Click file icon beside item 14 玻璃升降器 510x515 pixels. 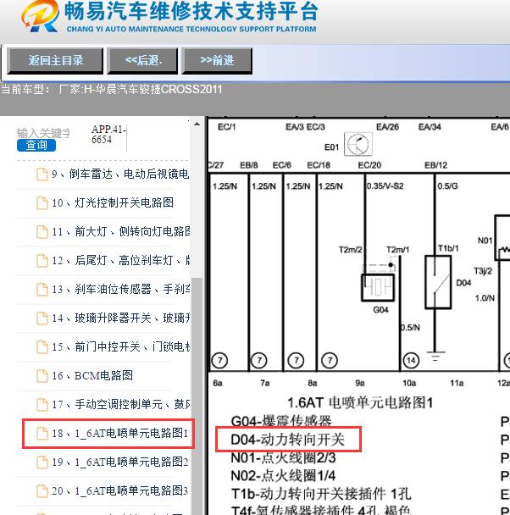click(x=42, y=318)
